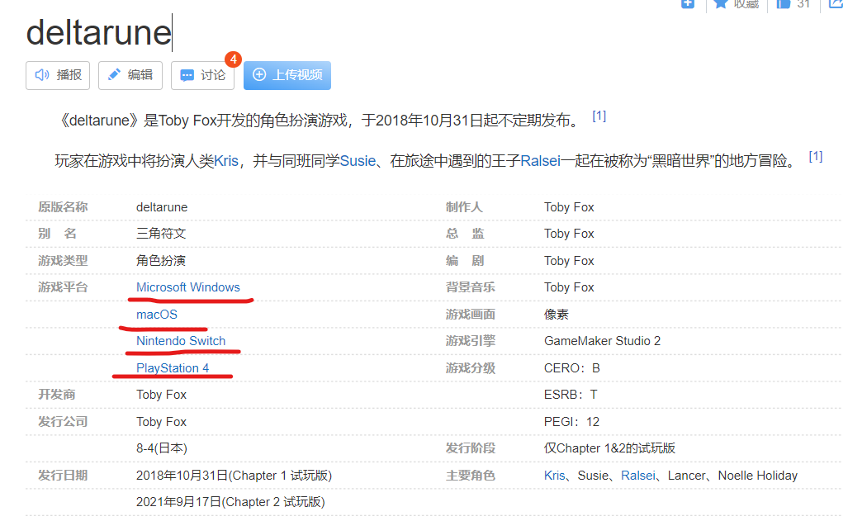
Task: Click the 三角符文 alias value
Action: 161,234
